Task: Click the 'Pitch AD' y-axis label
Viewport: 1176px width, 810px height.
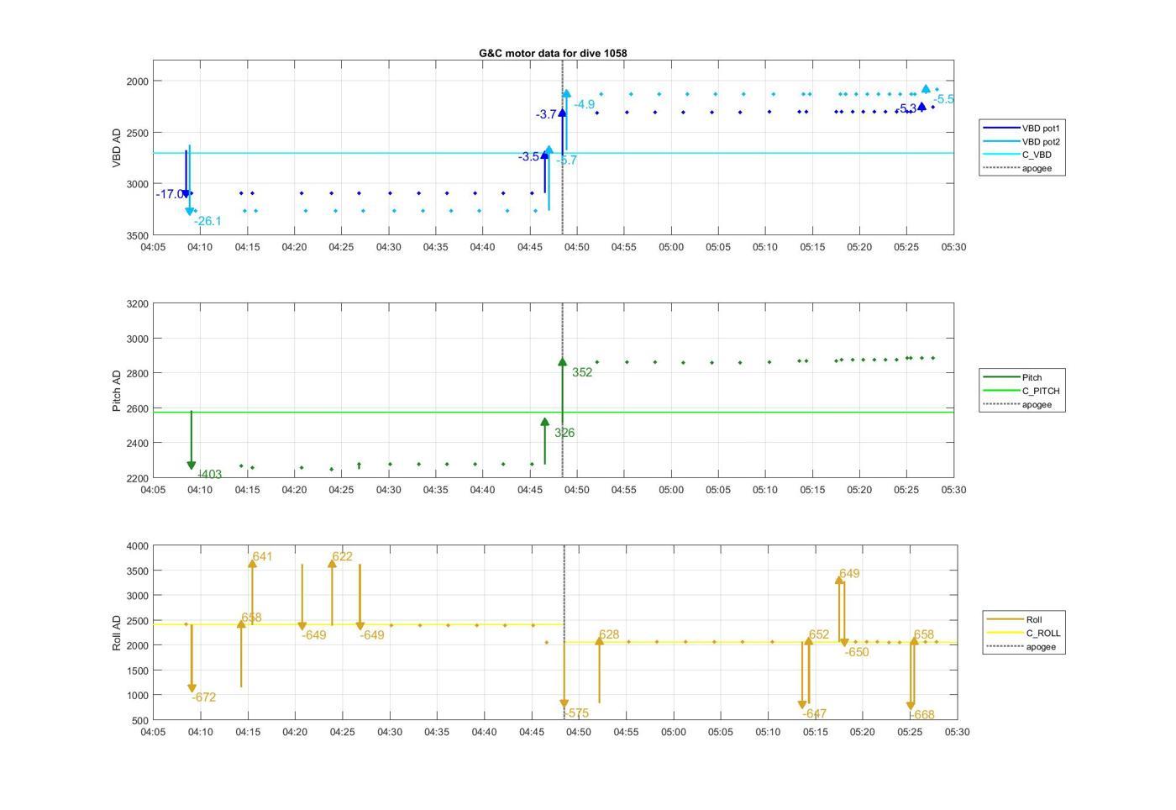Action: (117, 391)
